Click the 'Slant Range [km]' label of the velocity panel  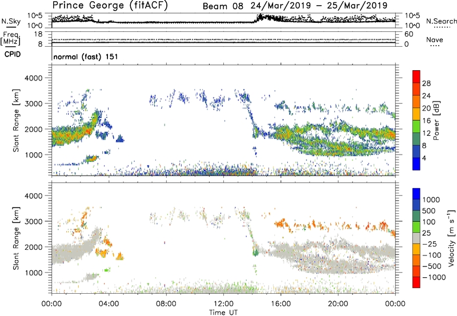point(16,238)
